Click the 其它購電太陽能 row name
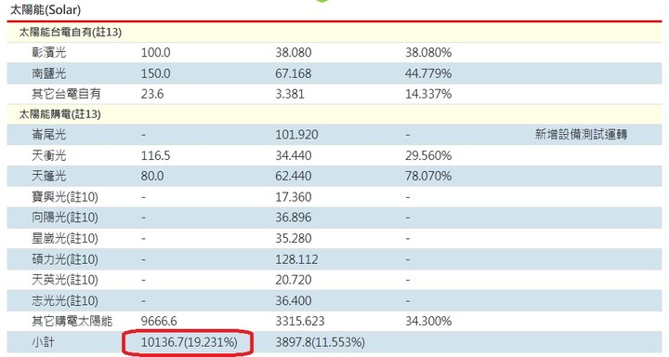The image size is (669, 357). pos(72,321)
